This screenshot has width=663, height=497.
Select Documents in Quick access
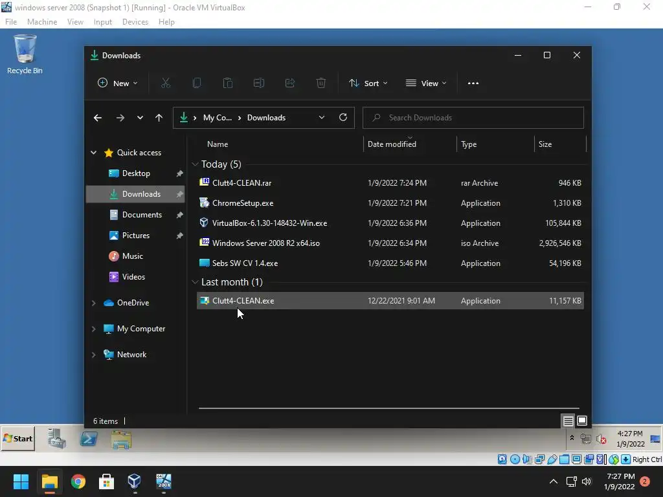tap(135, 215)
